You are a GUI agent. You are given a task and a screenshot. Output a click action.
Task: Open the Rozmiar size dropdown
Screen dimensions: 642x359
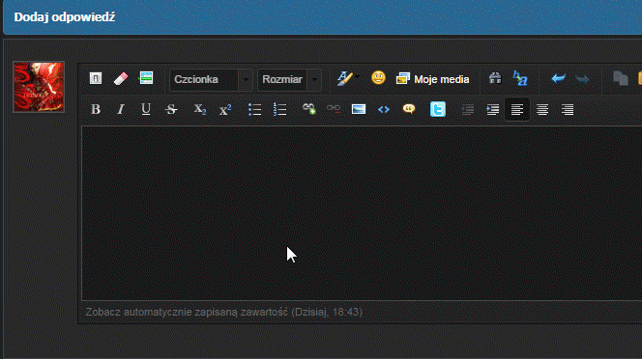[x=289, y=80]
